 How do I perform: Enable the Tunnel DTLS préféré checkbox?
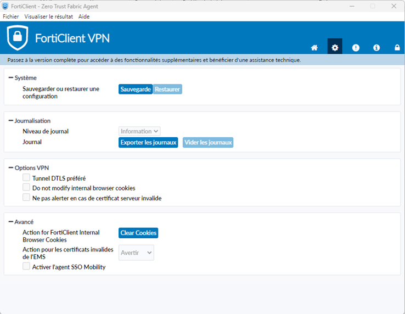click(x=26, y=177)
